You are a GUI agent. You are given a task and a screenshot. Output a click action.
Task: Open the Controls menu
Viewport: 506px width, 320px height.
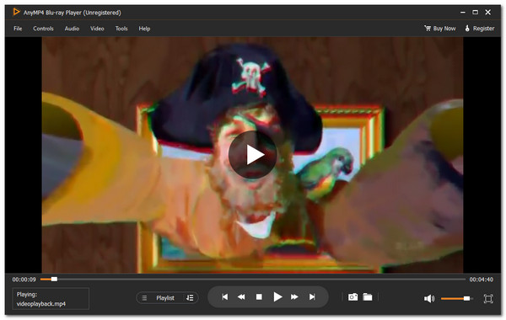[x=43, y=29]
